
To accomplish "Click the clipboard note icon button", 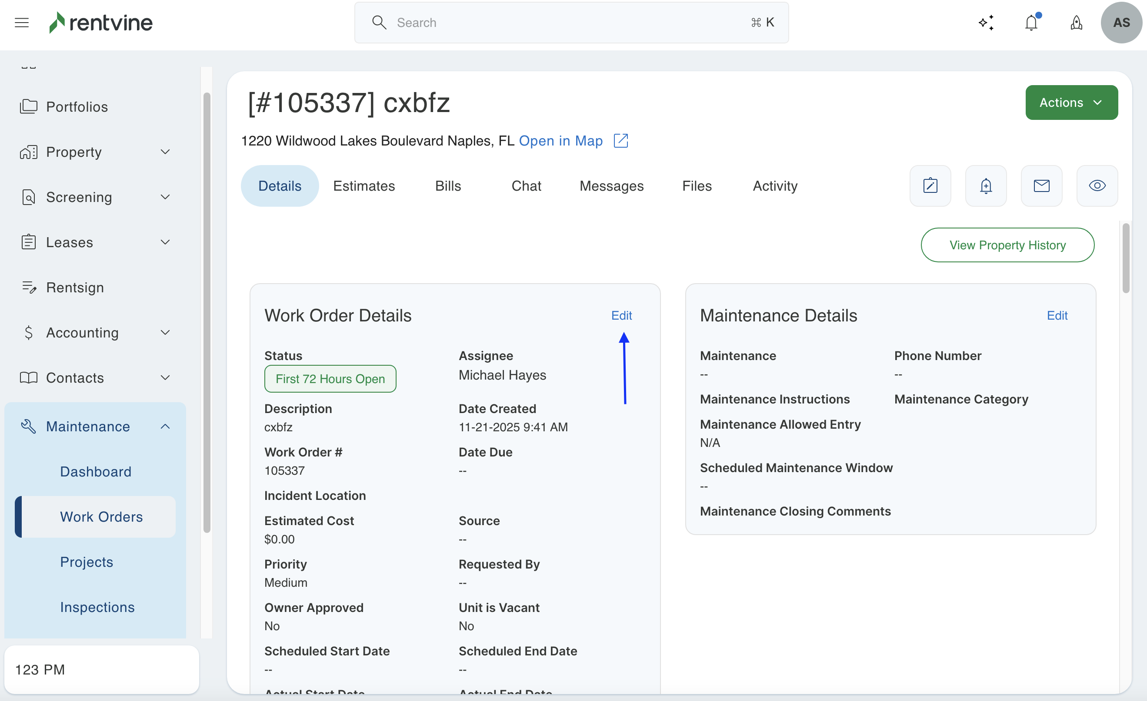I will click(x=930, y=186).
